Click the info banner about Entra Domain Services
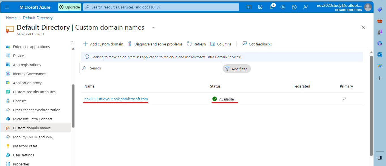The width and height of the screenshot is (386, 166). [222, 57]
